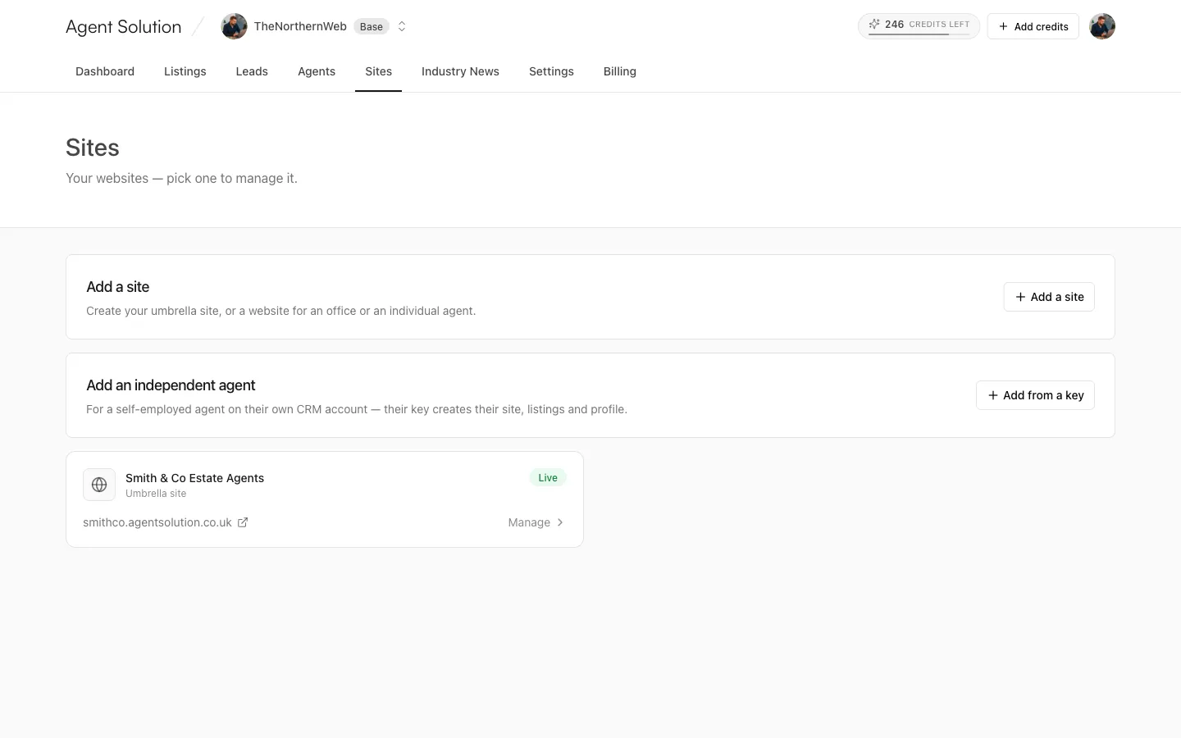Viewport: 1181px width, 738px height.
Task: Open the user profile avatar menu
Action: pos(1102,26)
